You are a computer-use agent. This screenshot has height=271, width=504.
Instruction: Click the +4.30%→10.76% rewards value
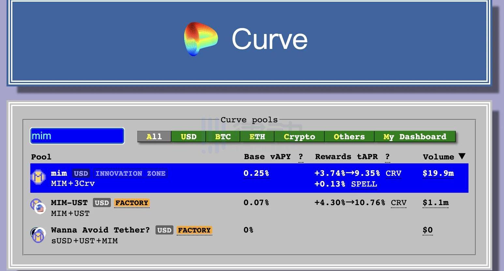tap(350, 203)
